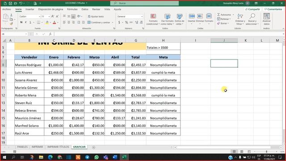This screenshot has height=161, width=286.
Task: Increase font size with the large A icon
Action: pos(53,17)
